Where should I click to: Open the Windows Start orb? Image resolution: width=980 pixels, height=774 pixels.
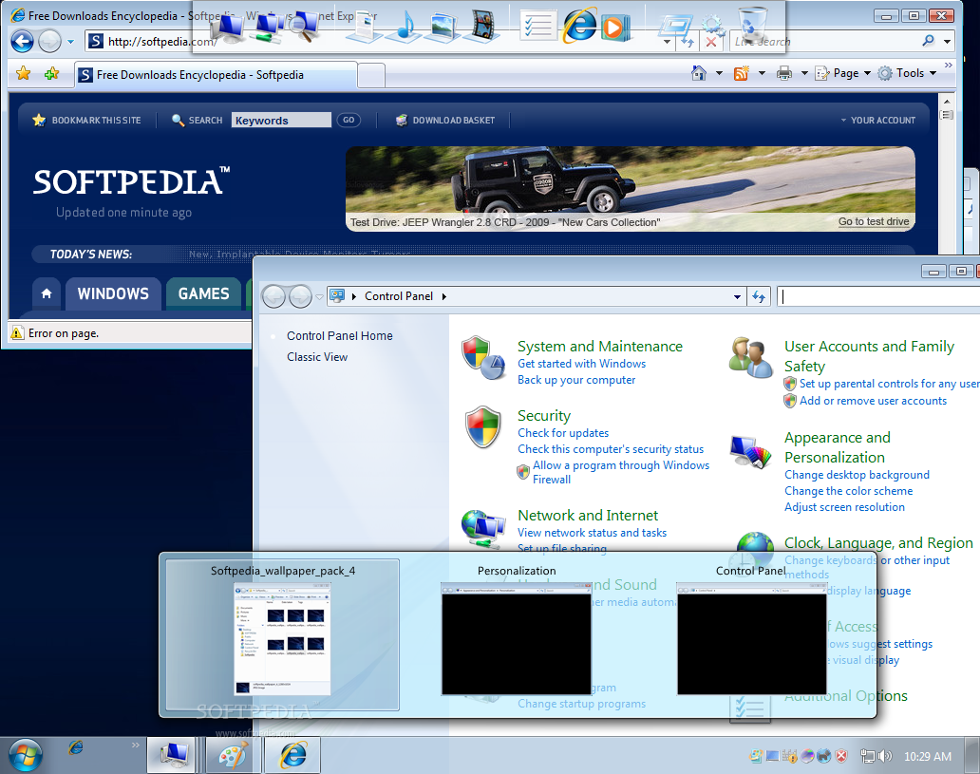25,754
